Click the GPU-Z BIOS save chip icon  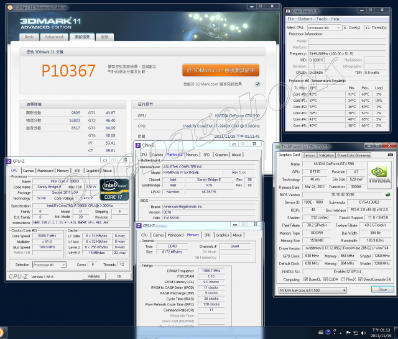click(x=387, y=194)
